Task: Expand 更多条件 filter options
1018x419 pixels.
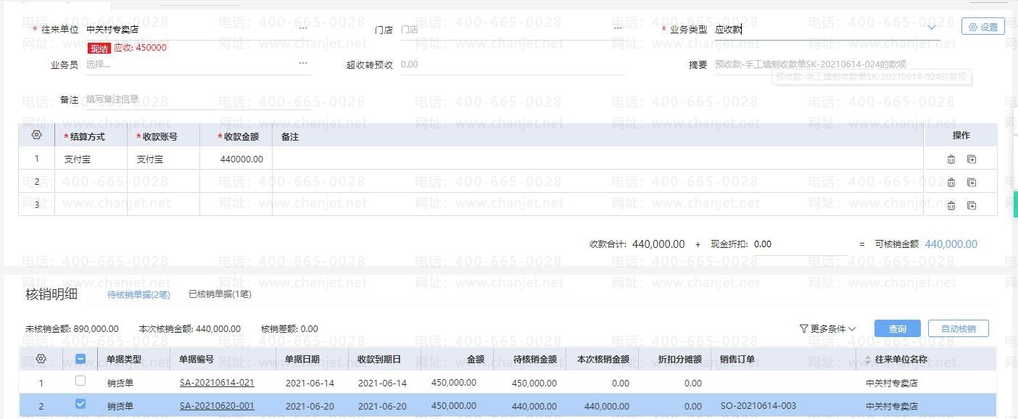Action: pos(827,329)
